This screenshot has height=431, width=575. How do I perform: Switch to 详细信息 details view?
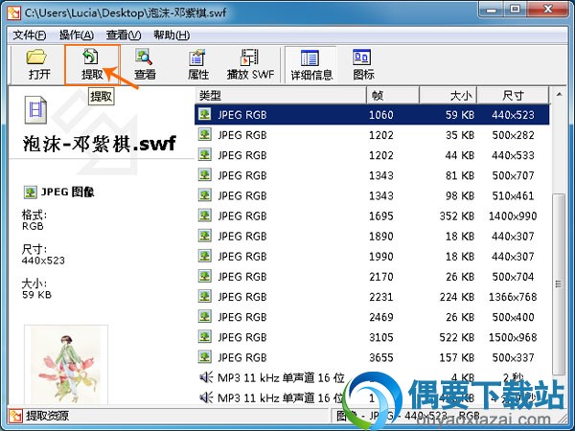(310, 64)
